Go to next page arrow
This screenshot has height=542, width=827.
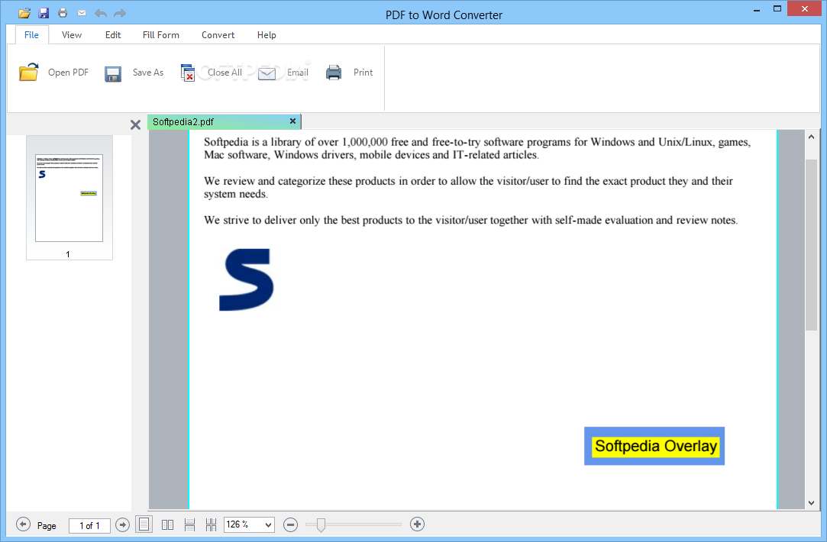point(122,524)
